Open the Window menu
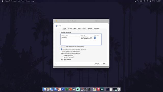This screenshot has height=92, width=163. pyautogui.click(x=28, y=1)
